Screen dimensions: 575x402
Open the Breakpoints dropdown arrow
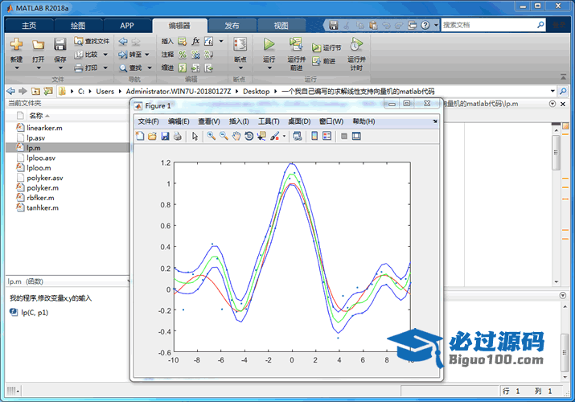coord(240,68)
